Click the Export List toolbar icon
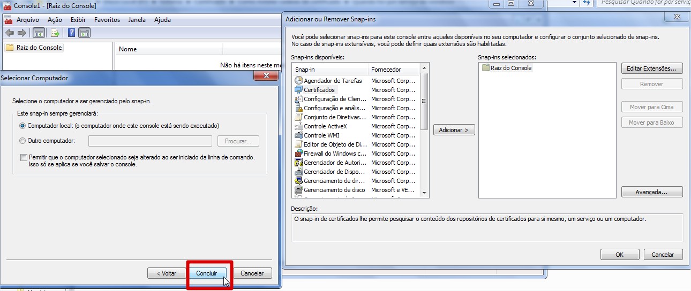 [x=55, y=33]
